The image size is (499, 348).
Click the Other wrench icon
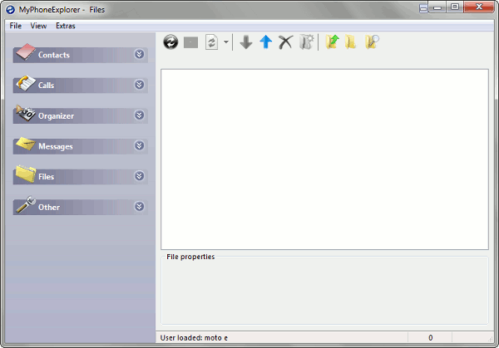tap(26, 204)
